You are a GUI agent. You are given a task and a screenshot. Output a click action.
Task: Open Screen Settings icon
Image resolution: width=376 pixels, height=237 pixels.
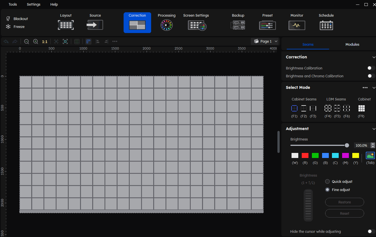click(x=197, y=25)
